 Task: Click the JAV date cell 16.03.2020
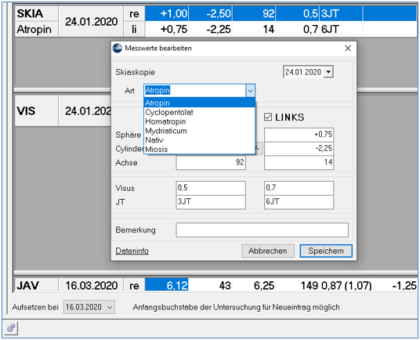[x=91, y=285]
